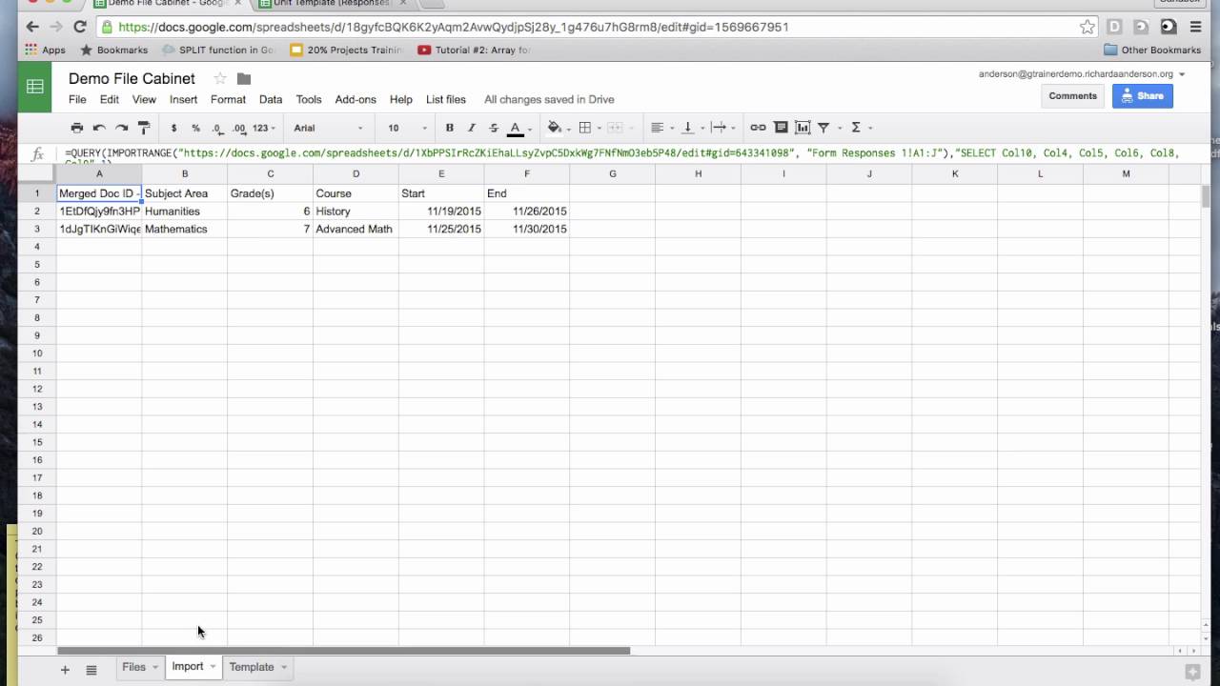Undo the last action
1220x686 pixels.
click(x=99, y=128)
